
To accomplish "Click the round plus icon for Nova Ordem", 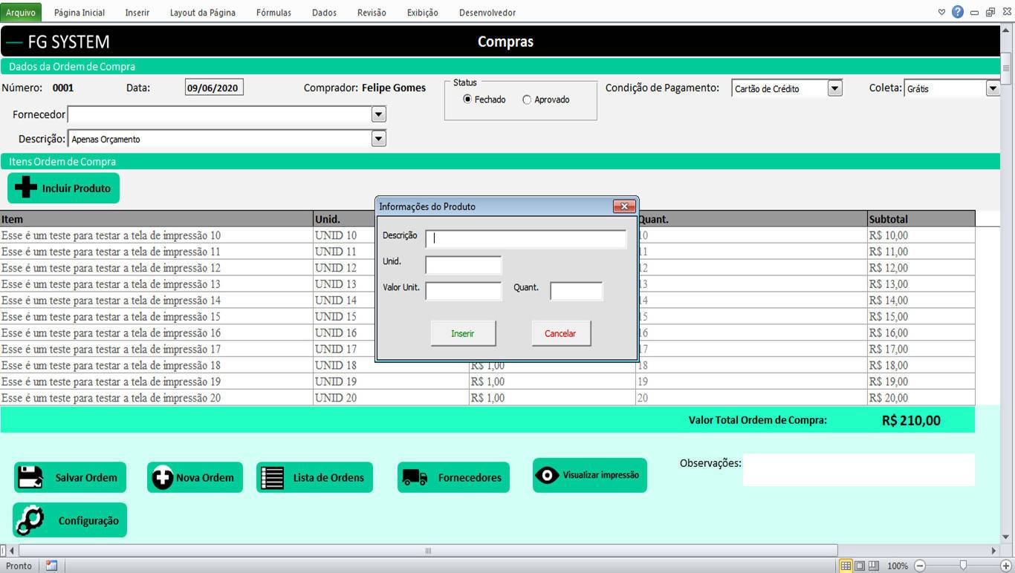I will pos(163,477).
